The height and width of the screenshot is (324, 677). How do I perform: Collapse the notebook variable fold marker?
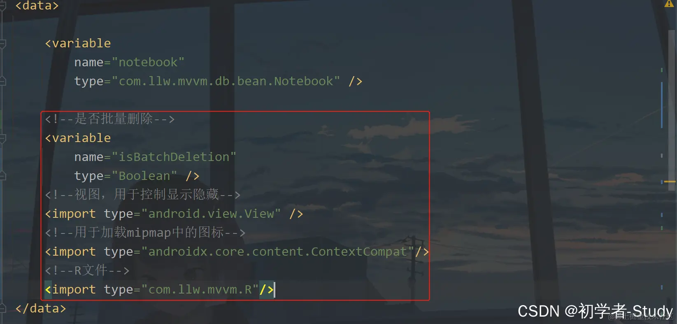pos(2,43)
